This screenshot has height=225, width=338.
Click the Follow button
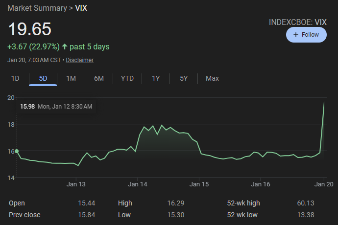[306, 35]
